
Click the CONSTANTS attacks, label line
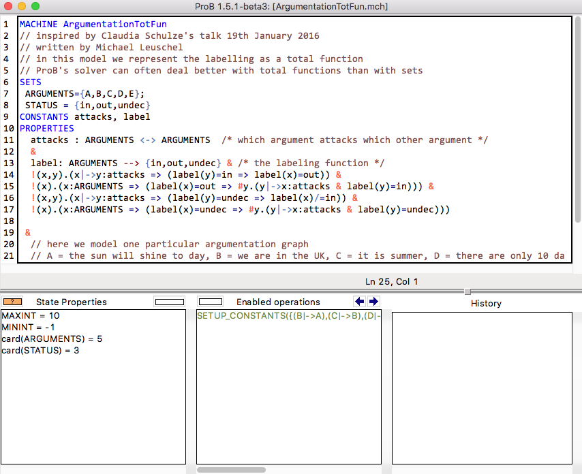pos(85,116)
